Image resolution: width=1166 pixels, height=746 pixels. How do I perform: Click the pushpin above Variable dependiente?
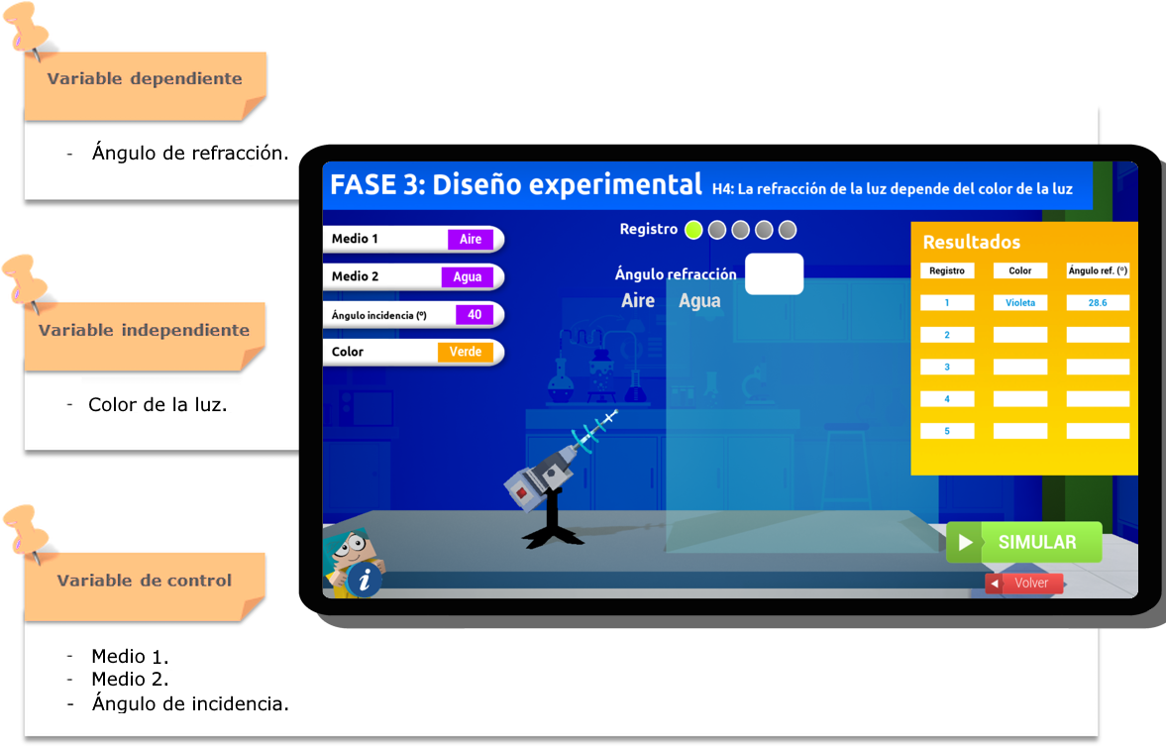pos(29,27)
